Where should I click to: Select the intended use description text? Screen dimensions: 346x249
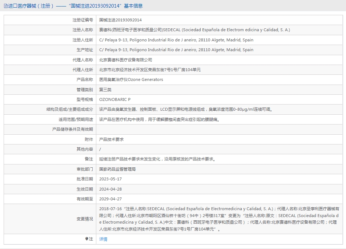pyautogui.click(x=160, y=119)
